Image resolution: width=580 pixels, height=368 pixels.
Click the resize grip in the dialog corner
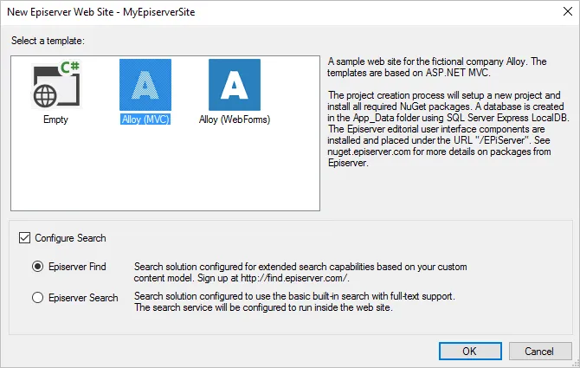tap(575, 363)
